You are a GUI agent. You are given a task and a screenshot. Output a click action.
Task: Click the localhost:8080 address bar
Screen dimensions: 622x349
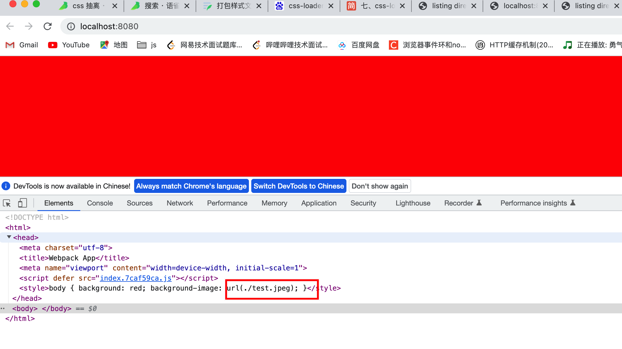coord(109,27)
